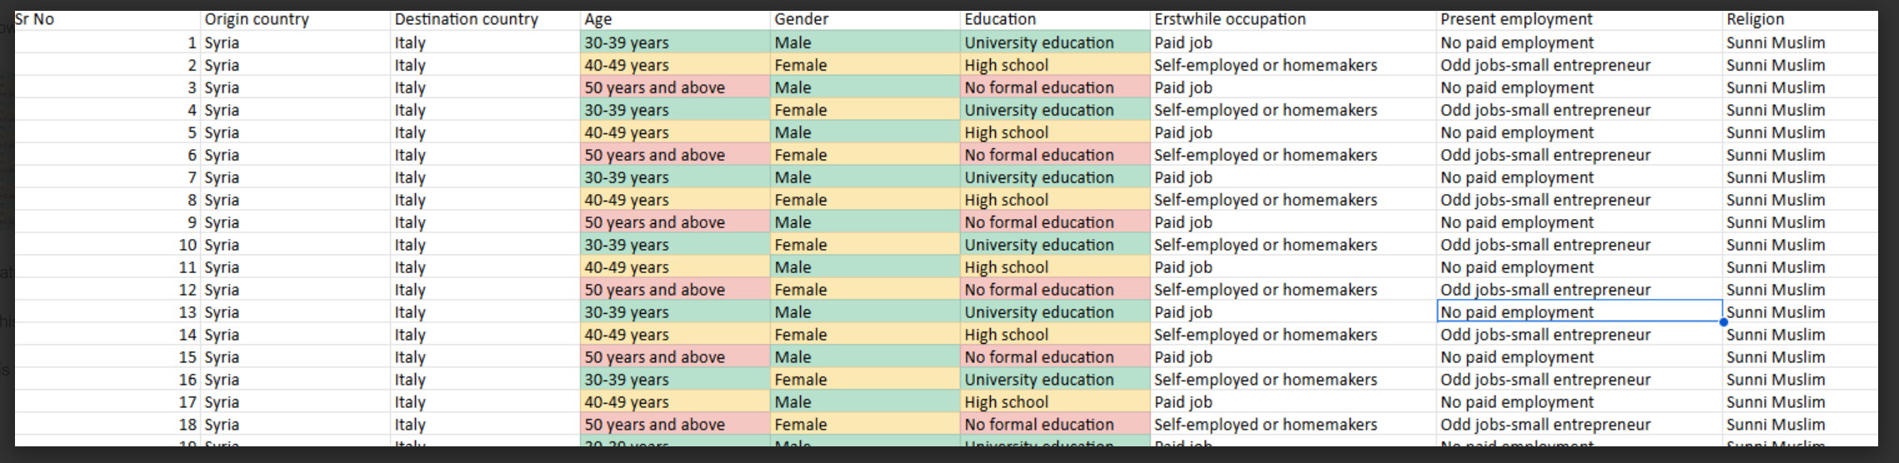Select the Religion header cell
Viewport: 1899px width, 463px height.
[x=1801, y=20]
